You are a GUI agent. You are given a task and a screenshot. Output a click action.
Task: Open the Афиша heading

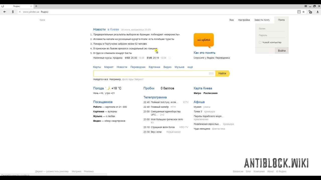coord(199,102)
